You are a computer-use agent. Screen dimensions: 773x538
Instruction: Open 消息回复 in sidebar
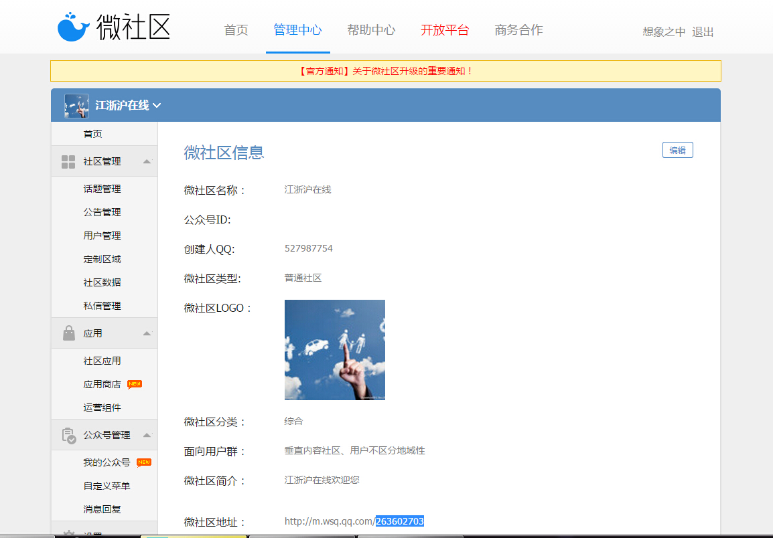(102, 509)
